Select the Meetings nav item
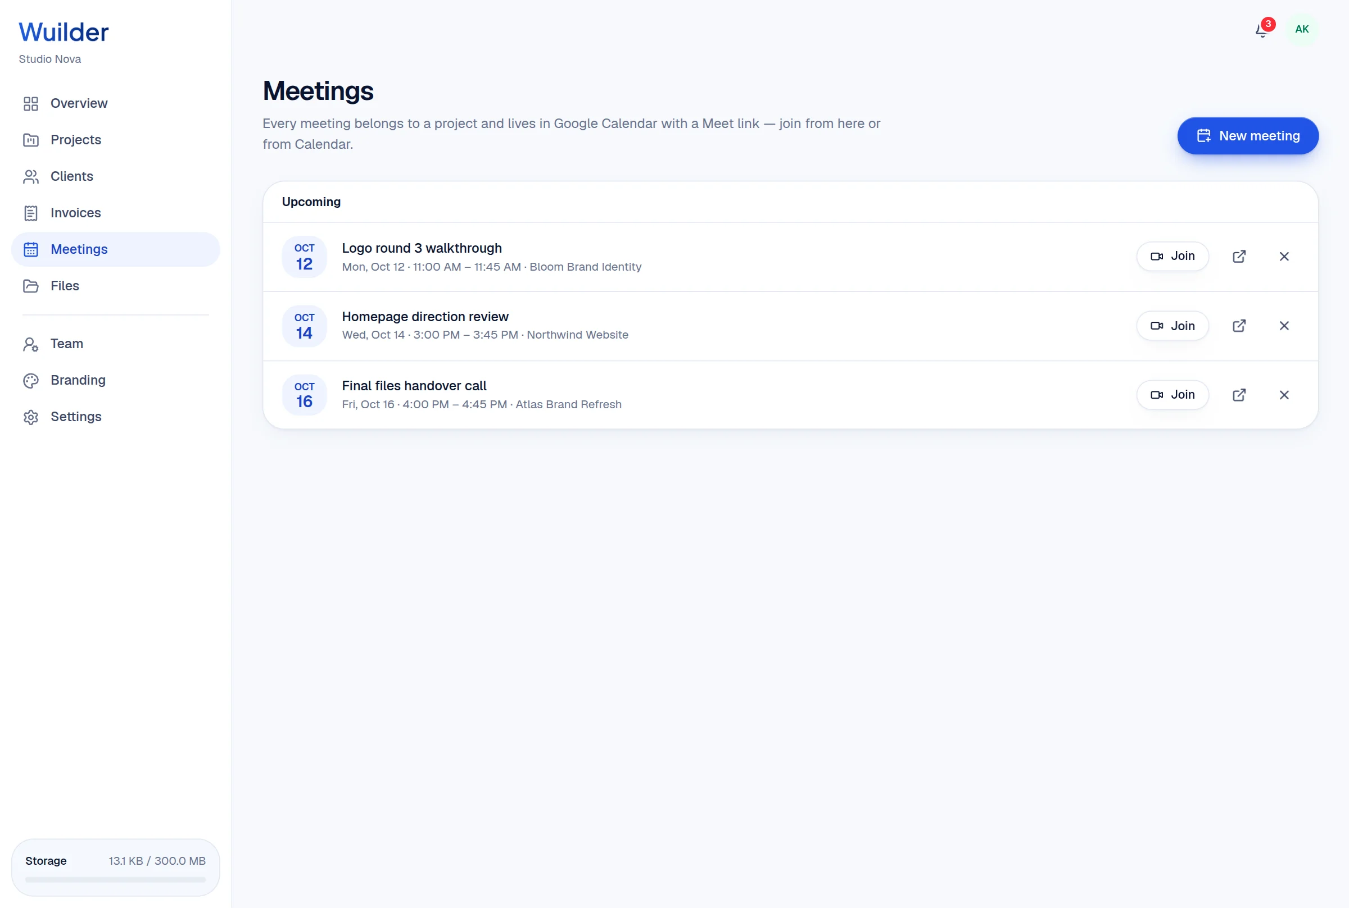The image size is (1349, 908). pos(115,249)
